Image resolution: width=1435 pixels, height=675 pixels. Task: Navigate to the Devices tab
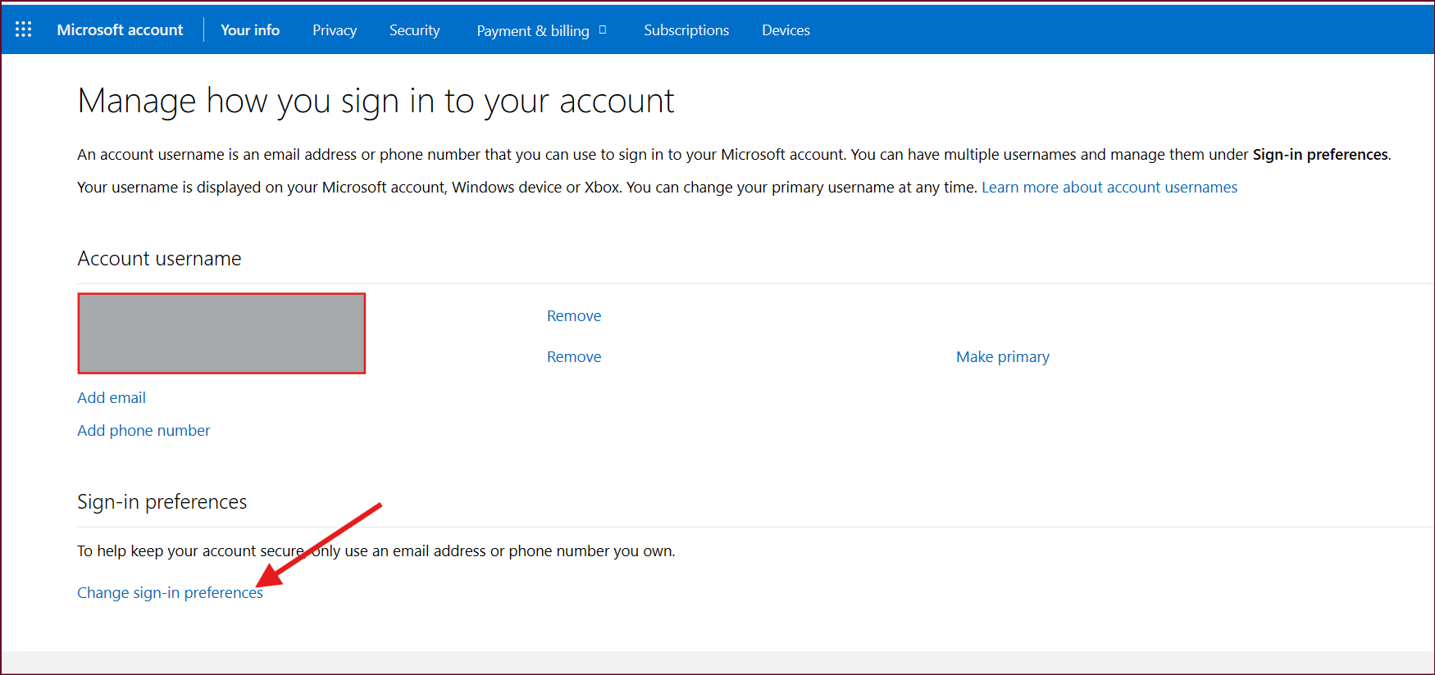point(786,30)
